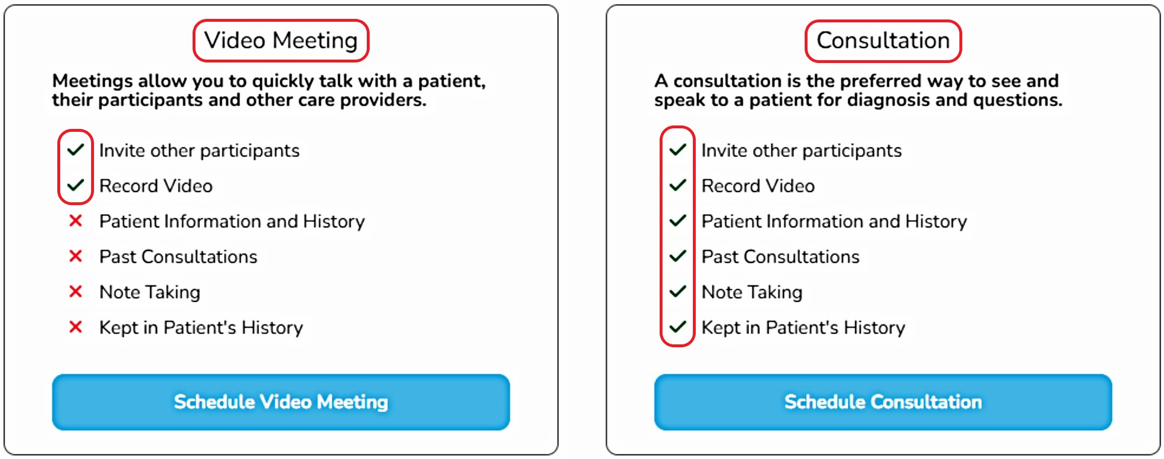Click Consultation's check beside Past Consultations
This screenshot has width=1164, height=459.
tap(677, 256)
